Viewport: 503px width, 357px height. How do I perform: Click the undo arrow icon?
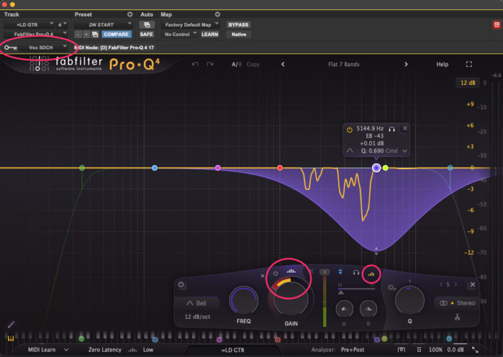pos(195,64)
